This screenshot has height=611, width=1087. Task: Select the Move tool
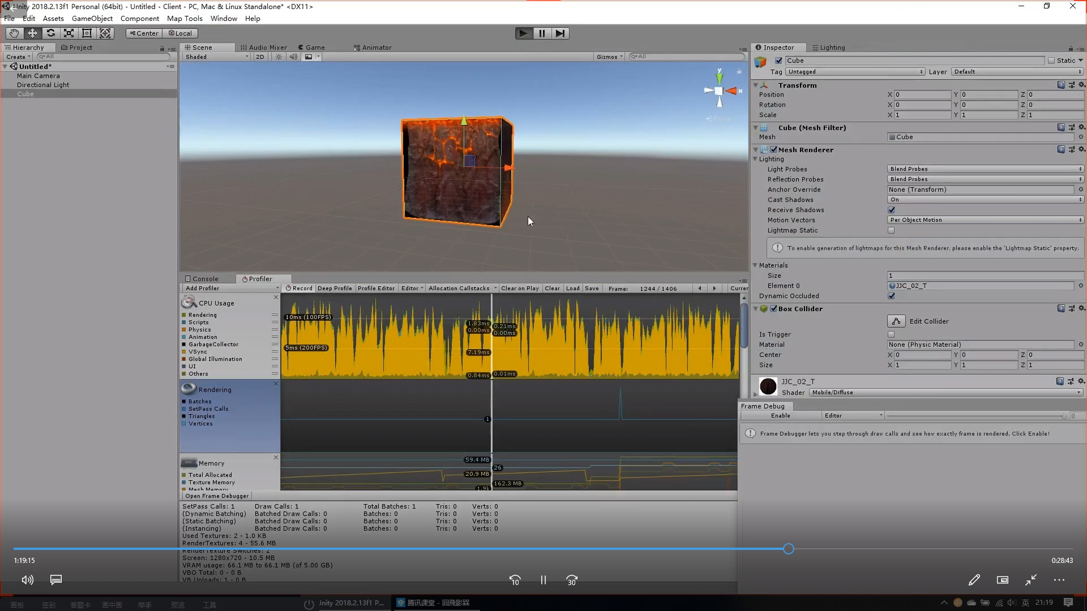point(32,33)
